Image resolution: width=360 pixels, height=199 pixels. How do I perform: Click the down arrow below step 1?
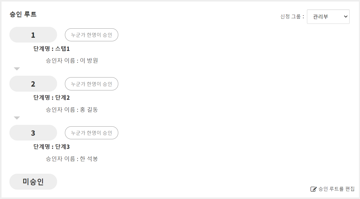[x=17, y=69]
